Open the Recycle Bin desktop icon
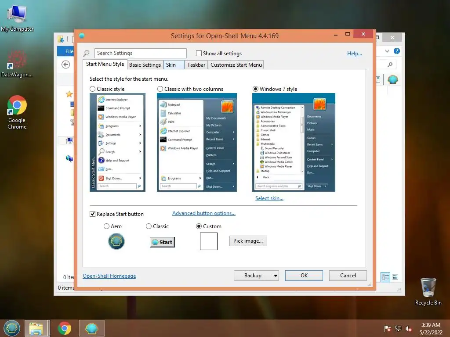450x337 pixels. [428, 291]
